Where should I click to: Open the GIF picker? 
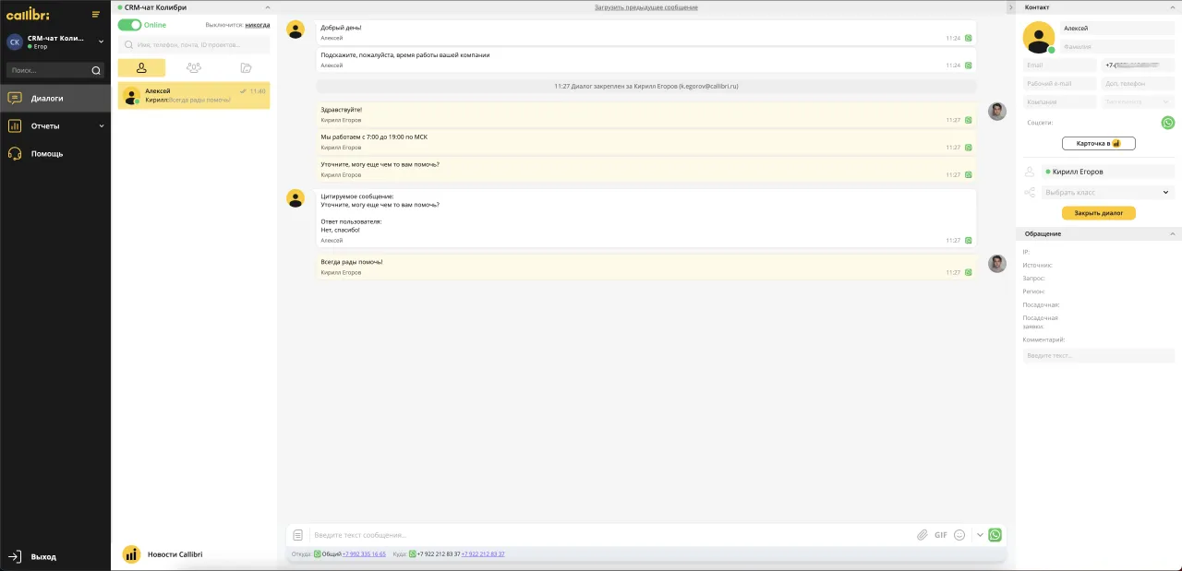(940, 535)
